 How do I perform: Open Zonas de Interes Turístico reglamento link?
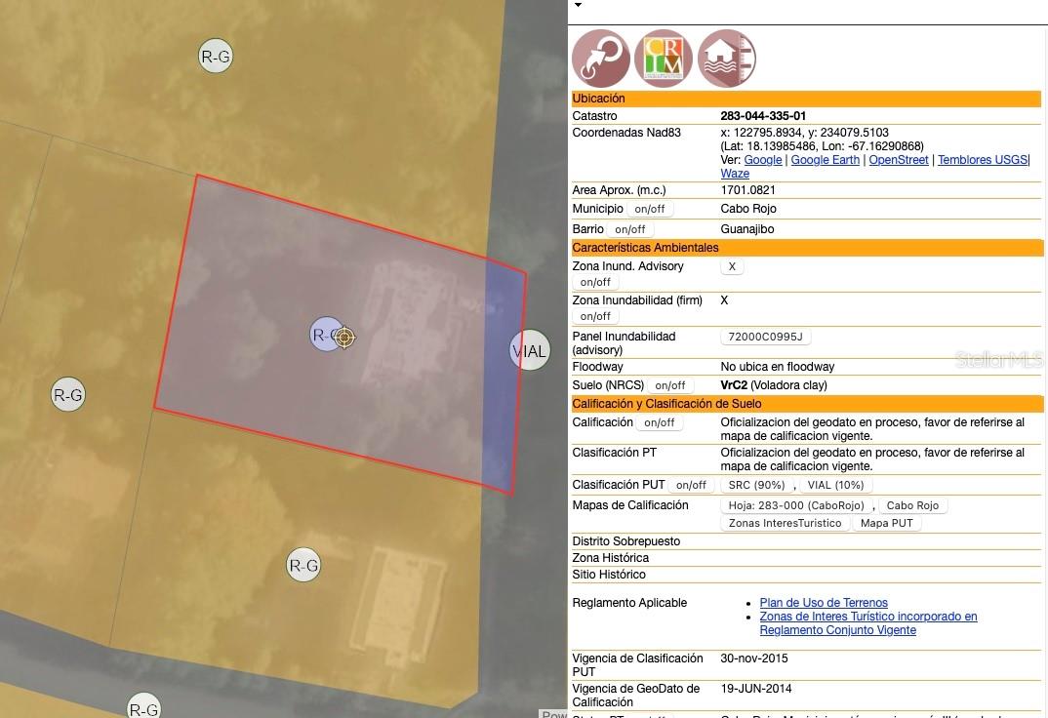[x=868, y=623]
